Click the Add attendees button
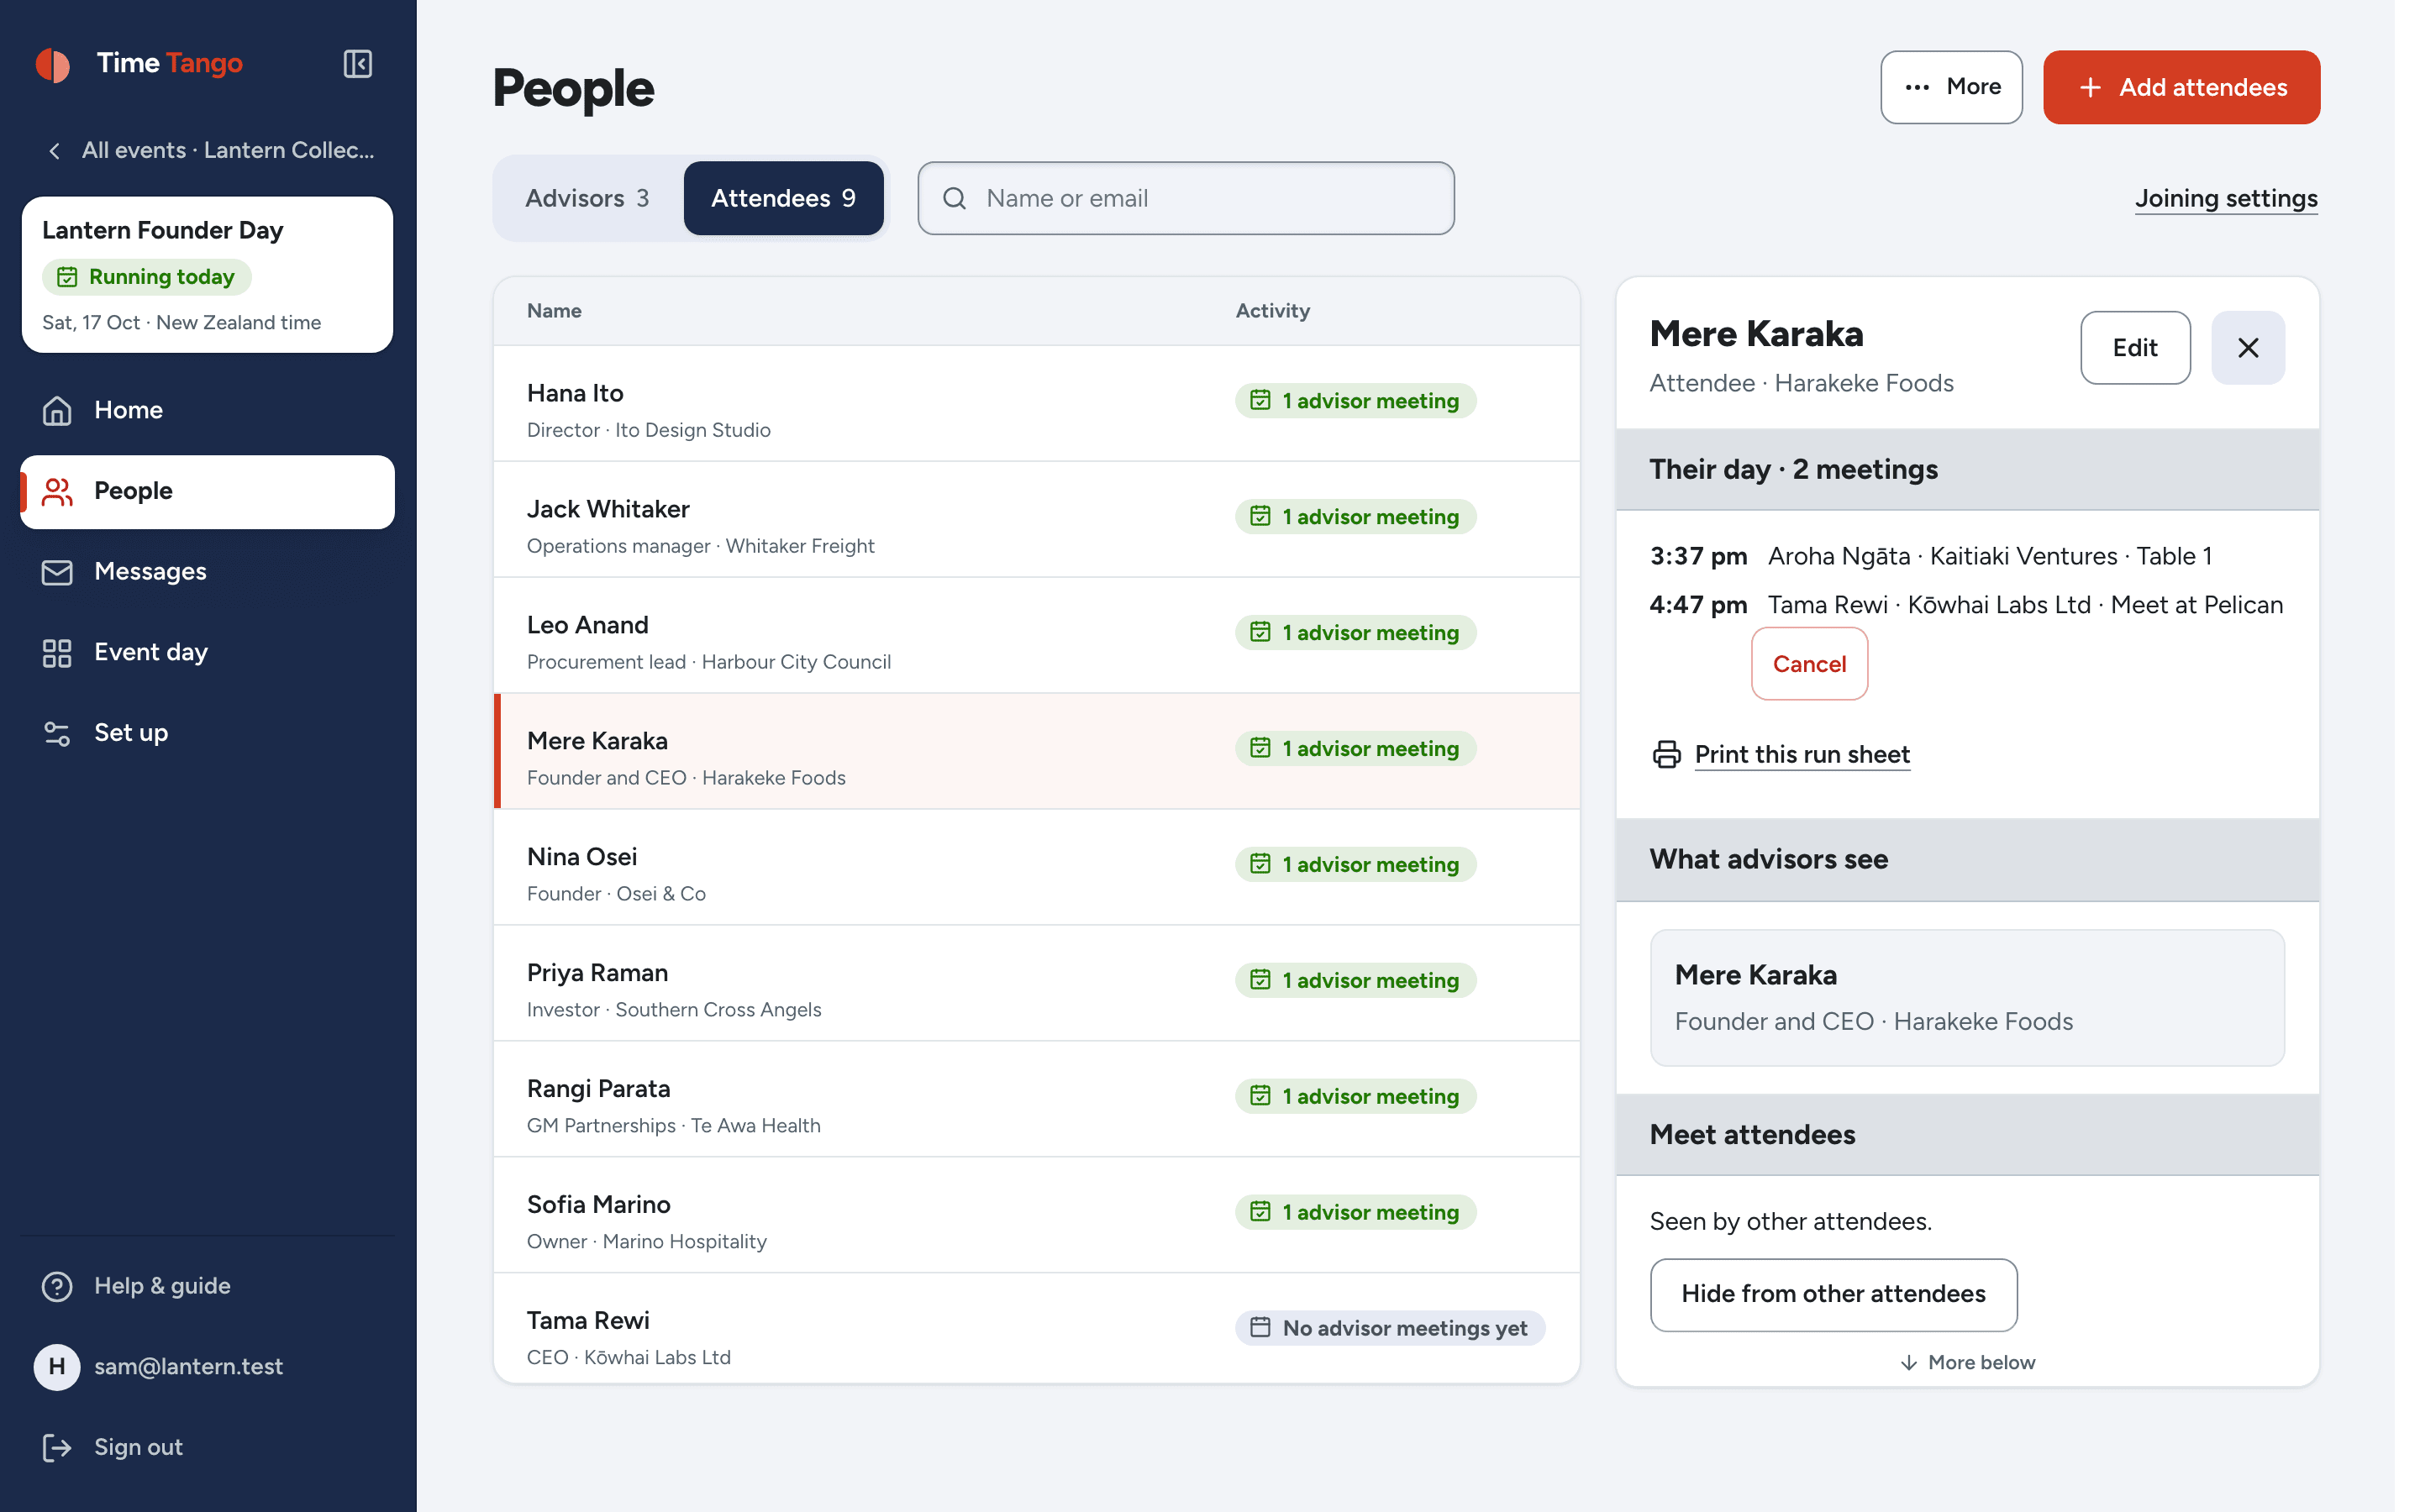 2181,87
